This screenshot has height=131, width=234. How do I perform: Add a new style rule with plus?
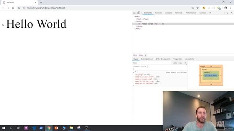coord(185,63)
